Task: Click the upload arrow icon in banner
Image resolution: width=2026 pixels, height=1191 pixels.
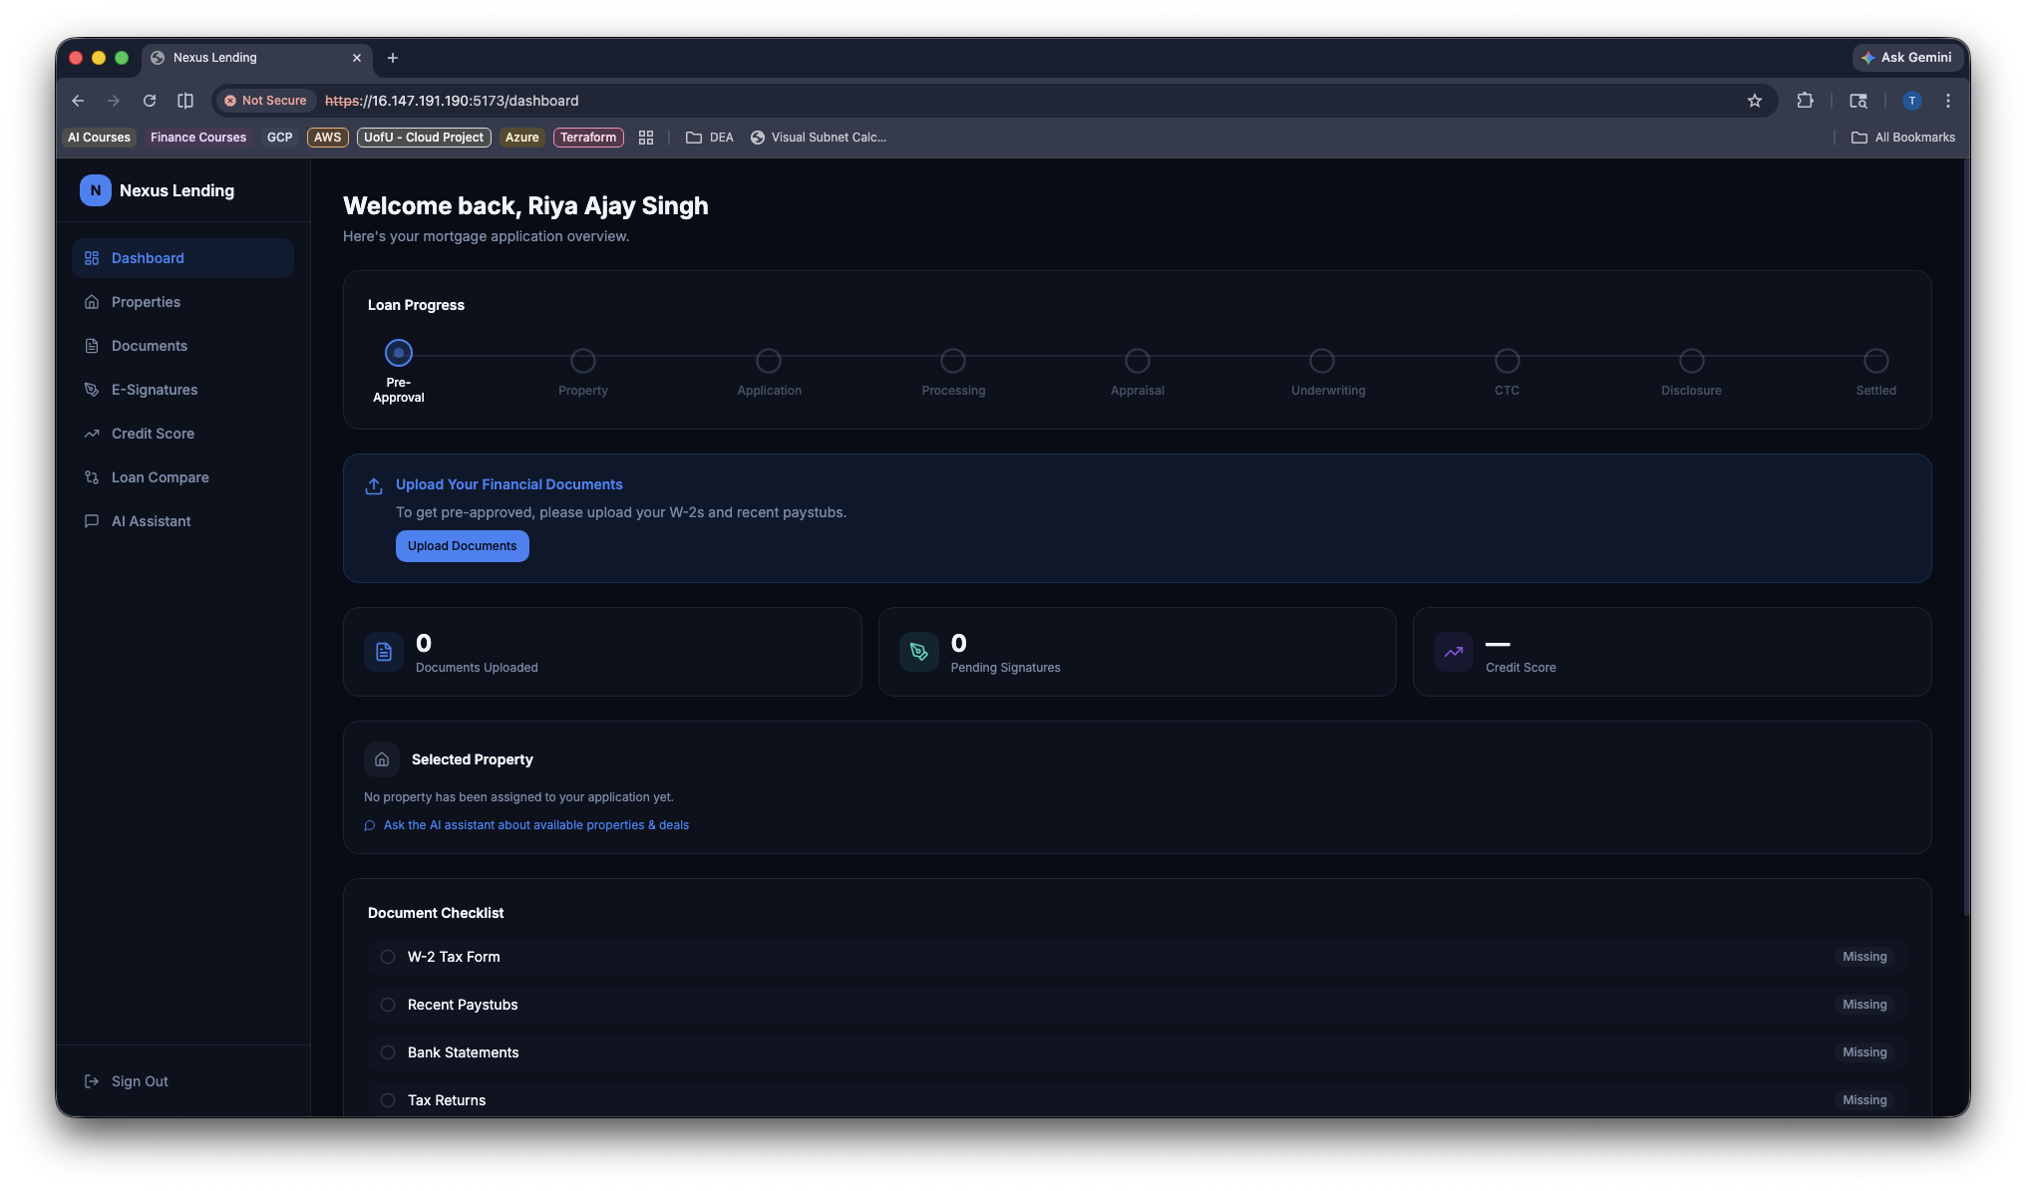Action: (x=374, y=485)
